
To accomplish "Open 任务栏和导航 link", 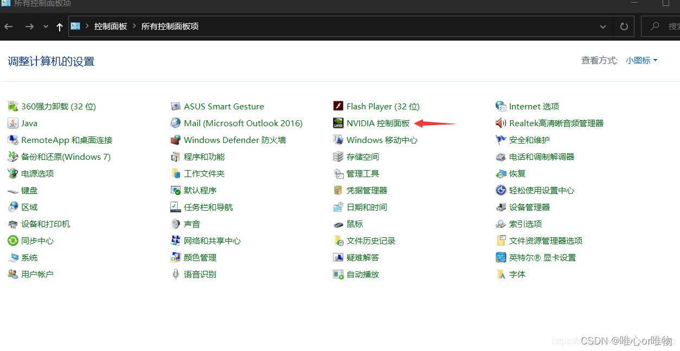I will point(208,207).
